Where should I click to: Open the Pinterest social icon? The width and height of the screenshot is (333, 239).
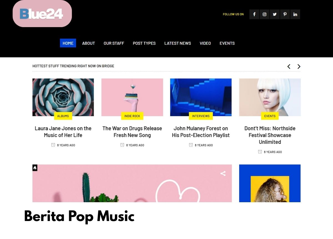(285, 14)
